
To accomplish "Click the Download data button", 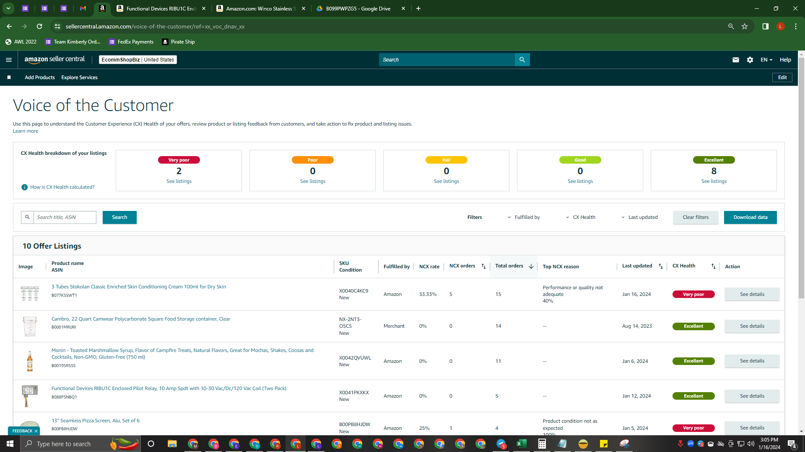I will click(750, 217).
